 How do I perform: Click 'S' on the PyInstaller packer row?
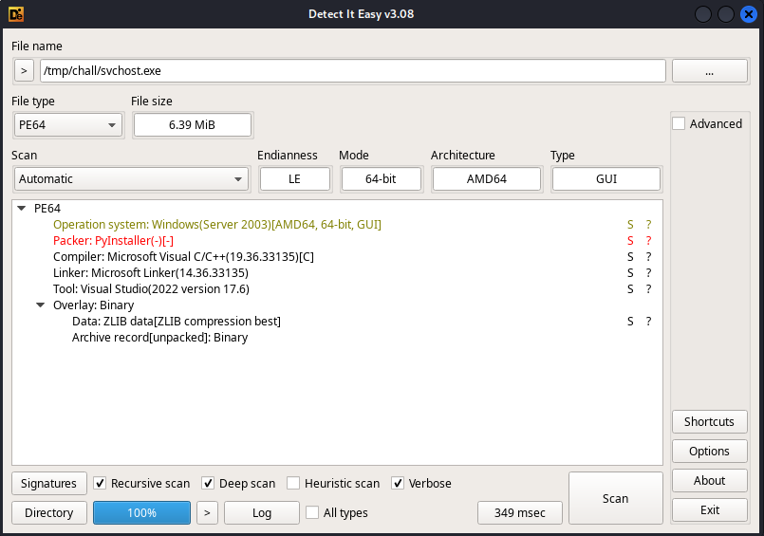[630, 241]
